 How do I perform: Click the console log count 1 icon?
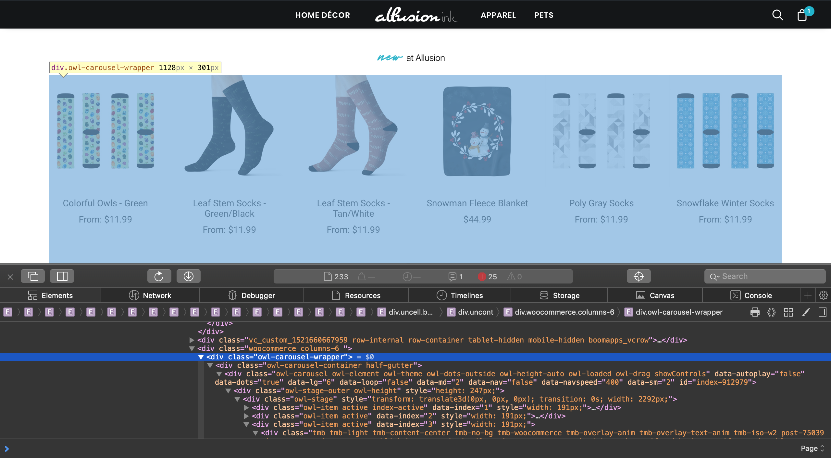click(455, 277)
